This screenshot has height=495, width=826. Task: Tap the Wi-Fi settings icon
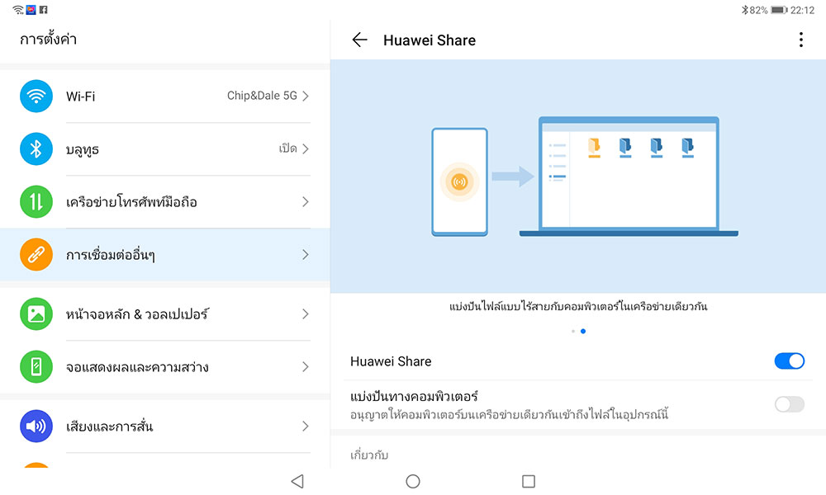(36, 97)
